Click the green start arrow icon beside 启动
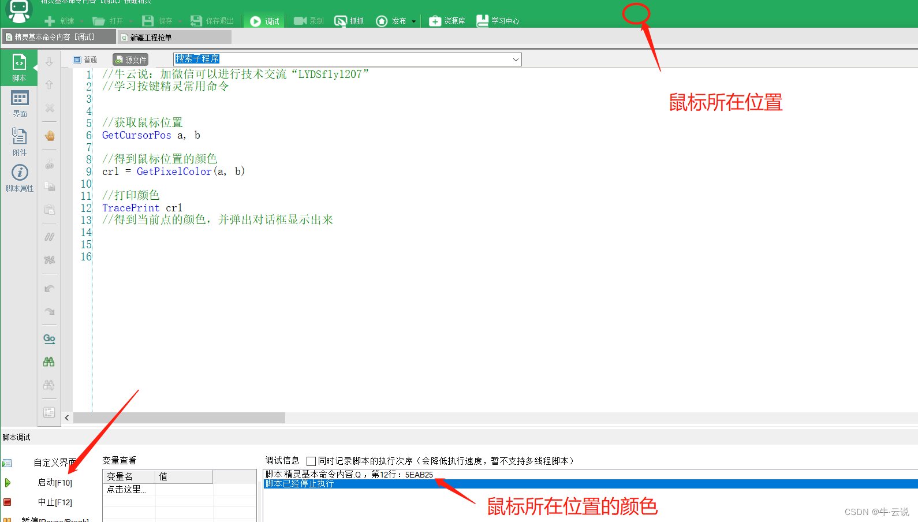Screen dimensions: 918x522 [8, 483]
